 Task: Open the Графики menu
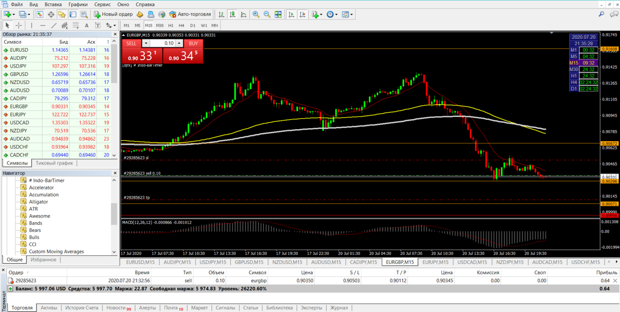click(x=78, y=4)
